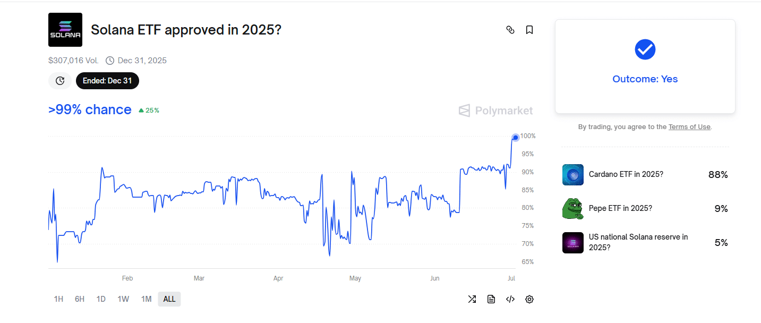Click the chart's latest data point marker
The width and height of the screenshot is (761, 323).
(515, 138)
